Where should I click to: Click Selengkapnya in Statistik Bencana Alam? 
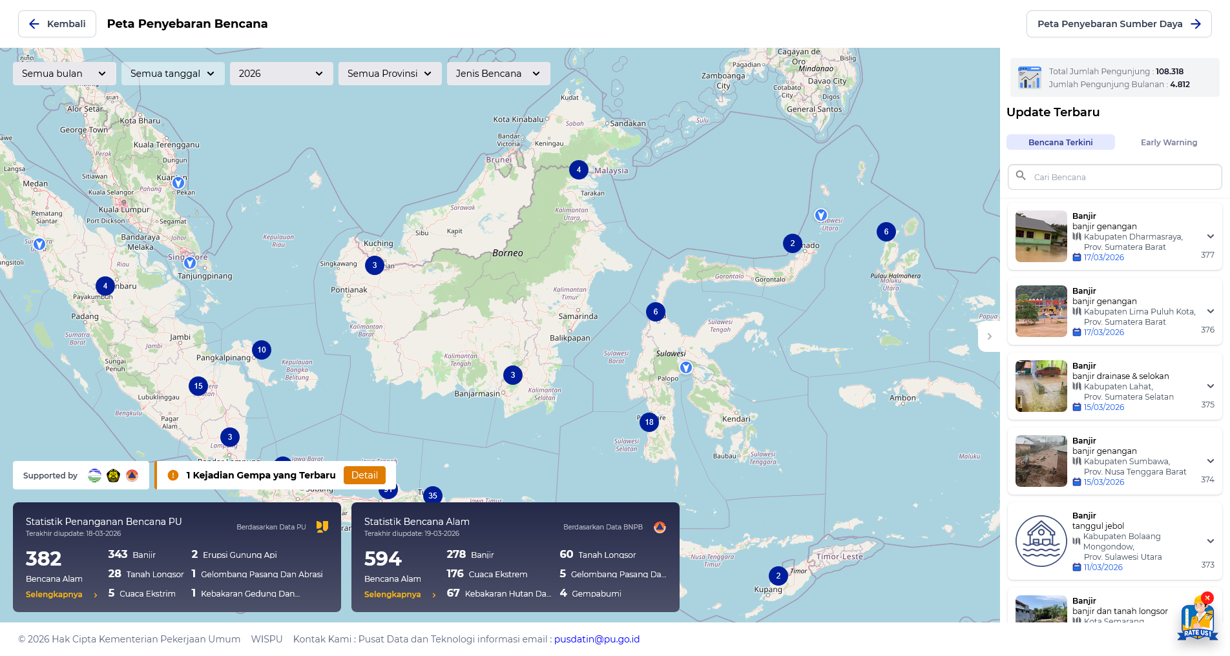[400, 595]
